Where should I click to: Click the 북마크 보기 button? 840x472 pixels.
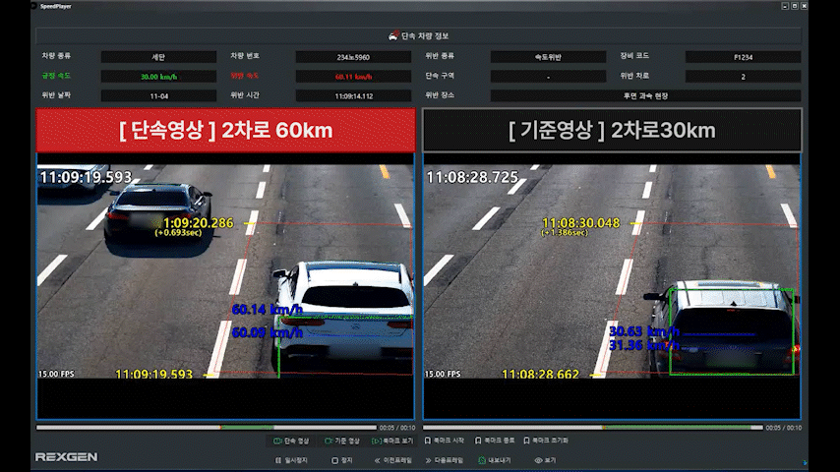(x=392, y=441)
